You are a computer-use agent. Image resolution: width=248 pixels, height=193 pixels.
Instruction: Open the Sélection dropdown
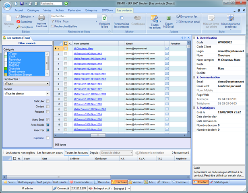point(33,16)
